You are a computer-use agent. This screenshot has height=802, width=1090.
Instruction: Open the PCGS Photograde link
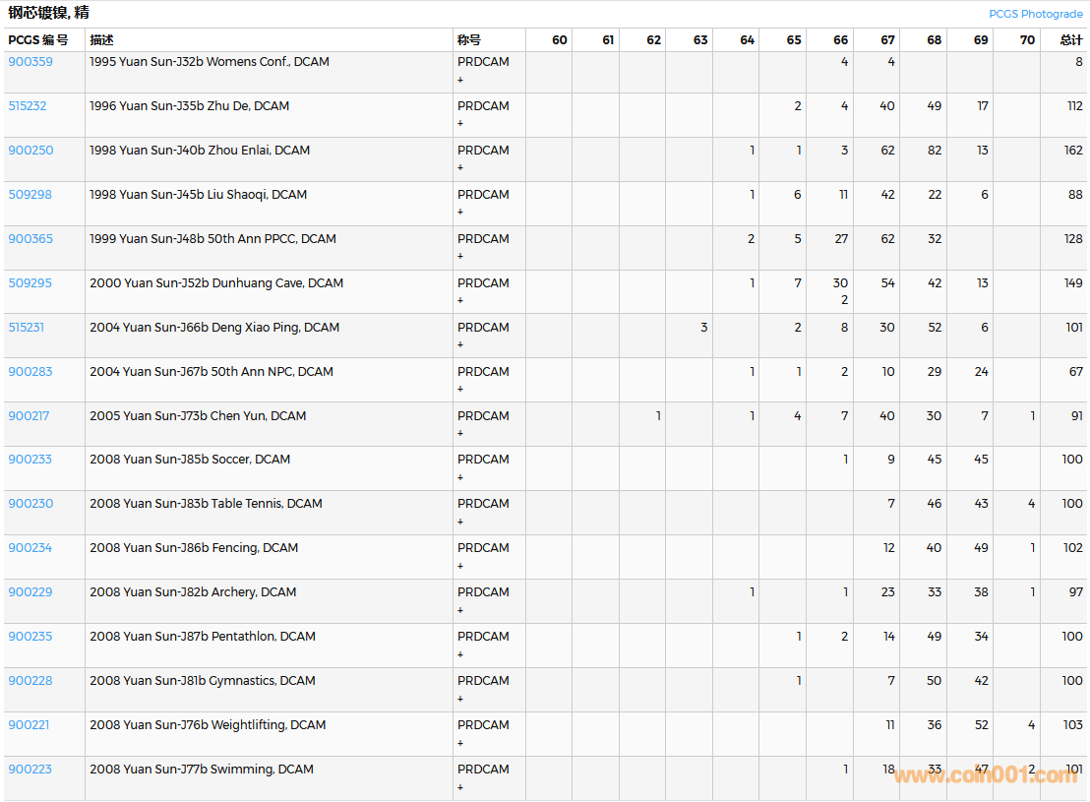1035,14
